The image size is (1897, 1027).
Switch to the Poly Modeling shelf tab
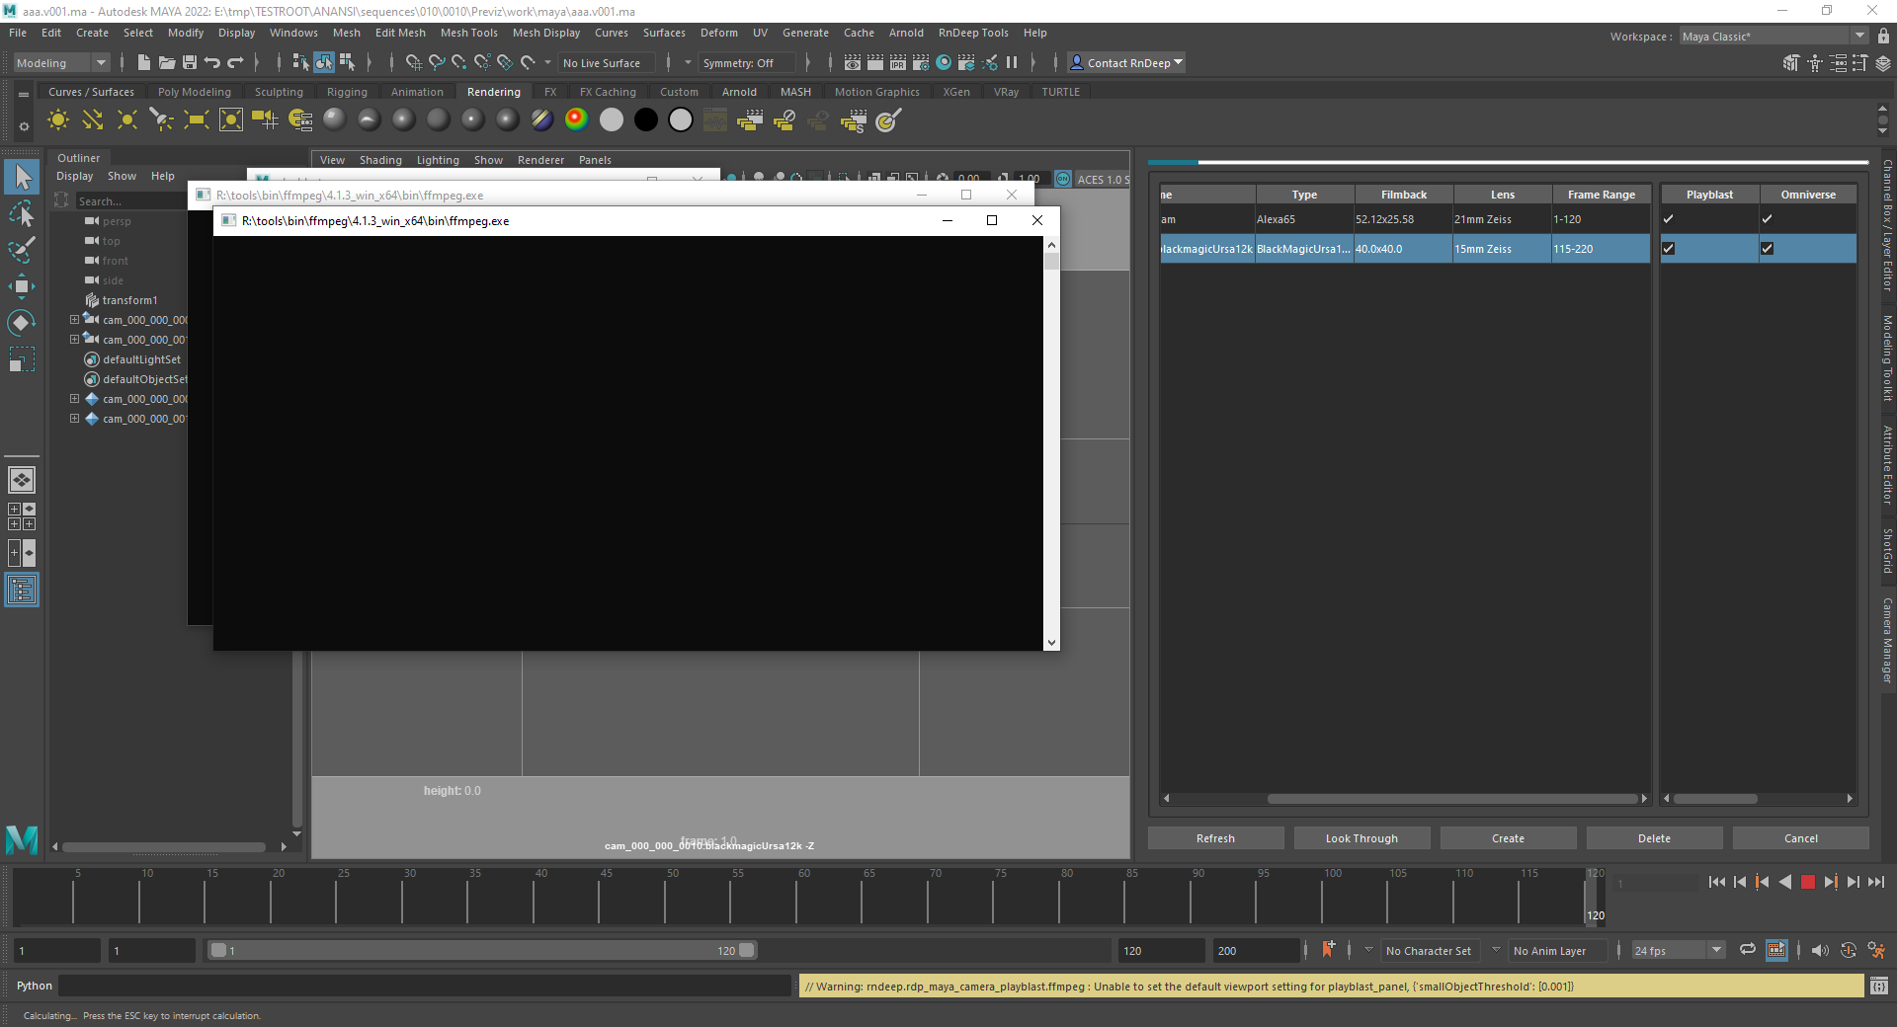pyautogui.click(x=195, y=92)
